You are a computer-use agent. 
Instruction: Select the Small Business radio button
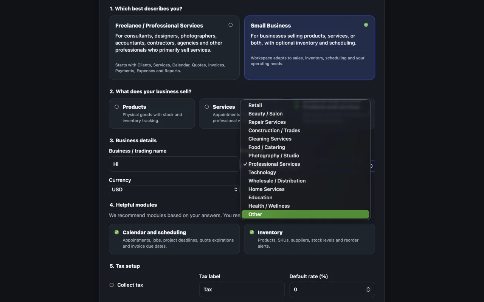click(x=366, y=25)
